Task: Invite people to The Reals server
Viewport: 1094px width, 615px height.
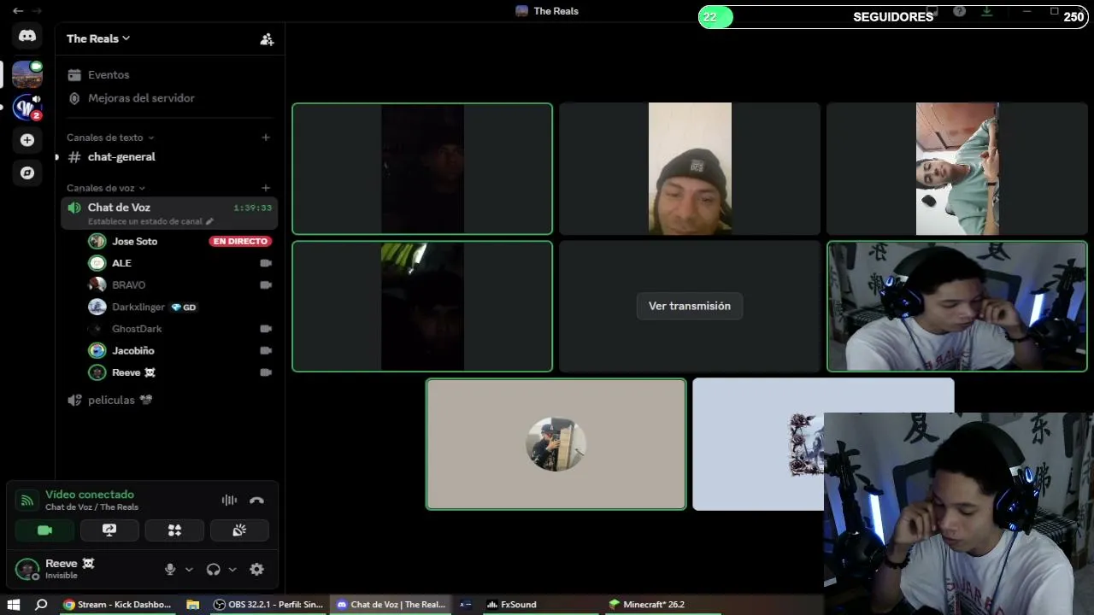Action: tap(267, 38)
